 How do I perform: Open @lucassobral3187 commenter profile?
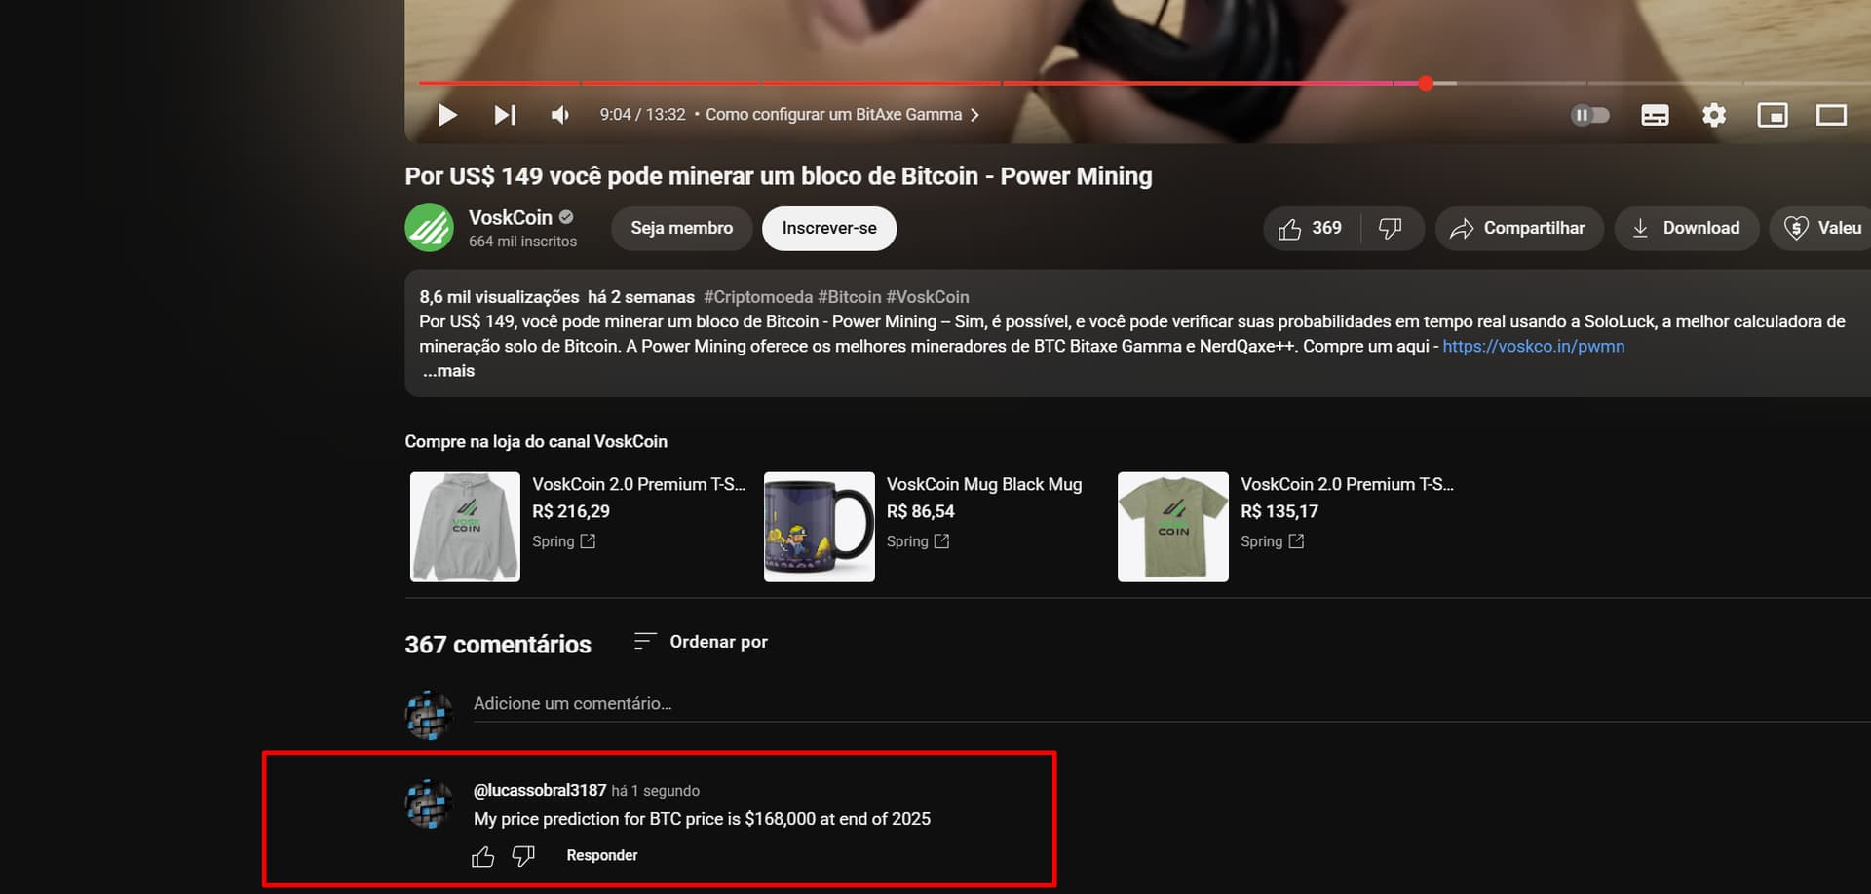click(x=540, y=790)
